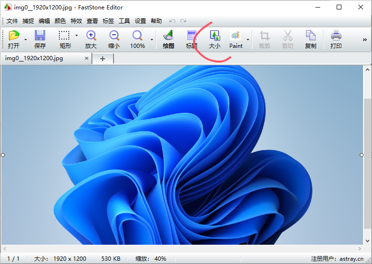This screenshot has height=264, width=372.
Task: Open the 设置 menu
Action: [140, 21]
